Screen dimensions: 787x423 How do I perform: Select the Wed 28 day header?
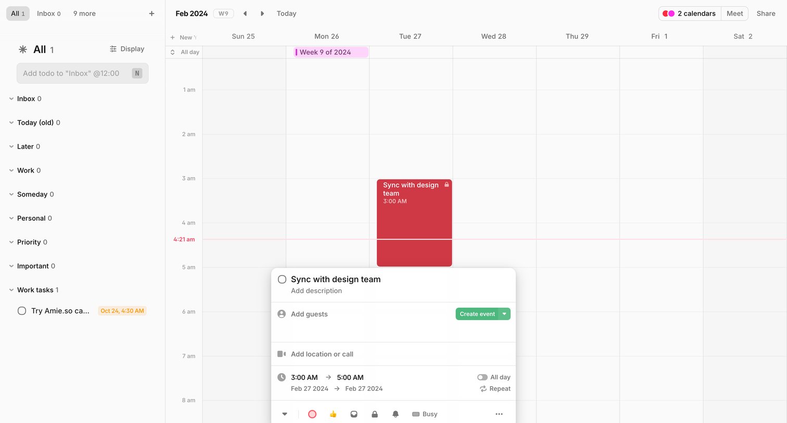click(x=494, y=36)
